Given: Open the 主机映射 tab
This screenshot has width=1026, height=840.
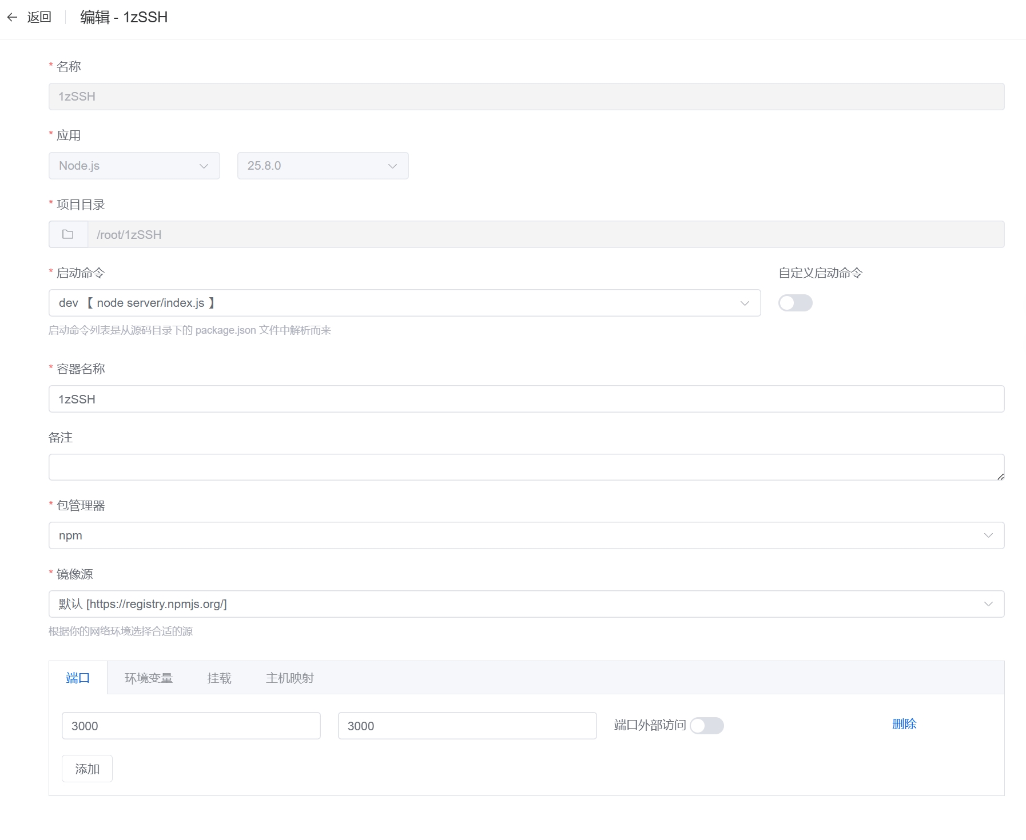Looking at the screenshot, I should [289, 678].
